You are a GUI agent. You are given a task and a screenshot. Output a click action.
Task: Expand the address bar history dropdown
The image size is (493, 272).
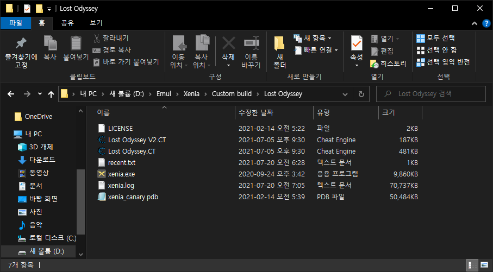345,94
